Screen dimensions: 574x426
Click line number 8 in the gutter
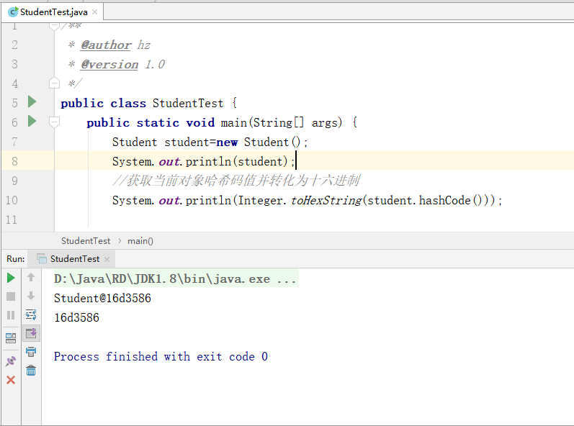(x=14, y=161)
